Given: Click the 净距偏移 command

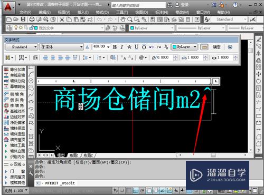Looking at the screenshot, I should pyautogui.click(x=14, y=123).
